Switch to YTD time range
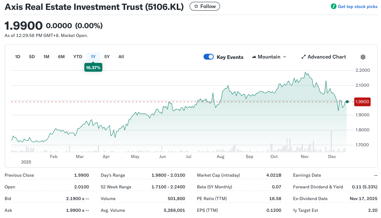This screenshot has height=218, width=381. (78, 57)
